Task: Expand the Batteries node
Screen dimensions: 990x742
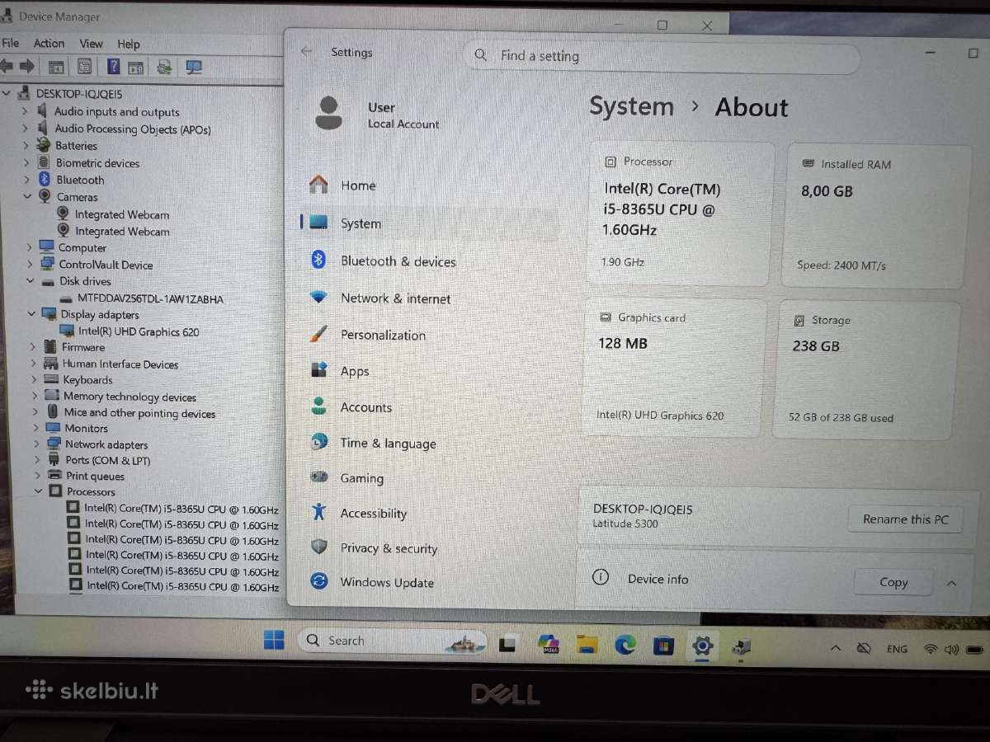Action: point(25,145)
